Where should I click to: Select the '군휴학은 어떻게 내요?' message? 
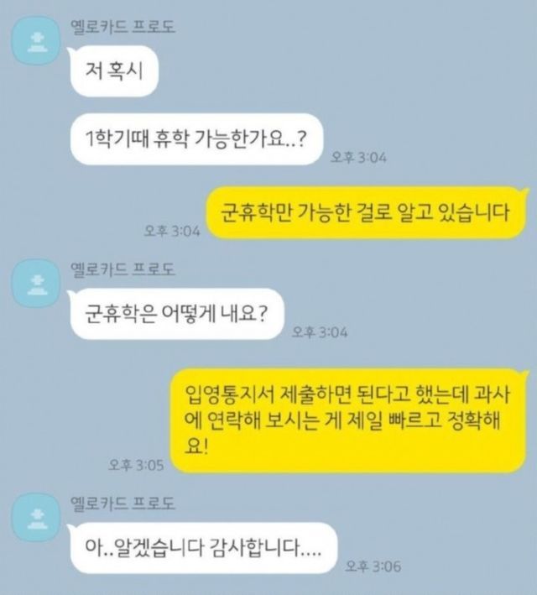coord(176,313)
